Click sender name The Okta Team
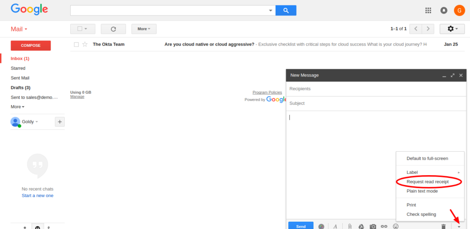This screenshot has height=229, width=470. pyautogui.click(x=109, y=44)
